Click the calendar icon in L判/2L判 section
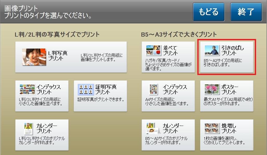This screenshot has width=267, height=155. tap(28, 129)
